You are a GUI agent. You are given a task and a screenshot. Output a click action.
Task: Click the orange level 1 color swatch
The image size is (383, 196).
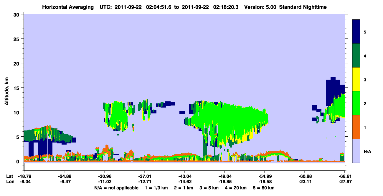click(x=356, y=127)
